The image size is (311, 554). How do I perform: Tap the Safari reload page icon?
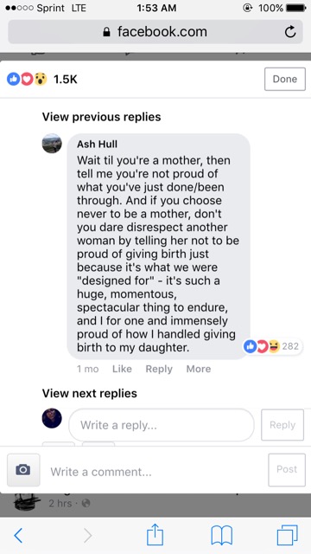tap(290, 32)
